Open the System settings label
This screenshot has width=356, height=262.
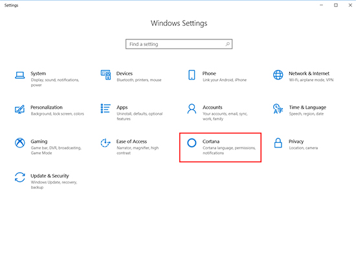pos(38,74)
